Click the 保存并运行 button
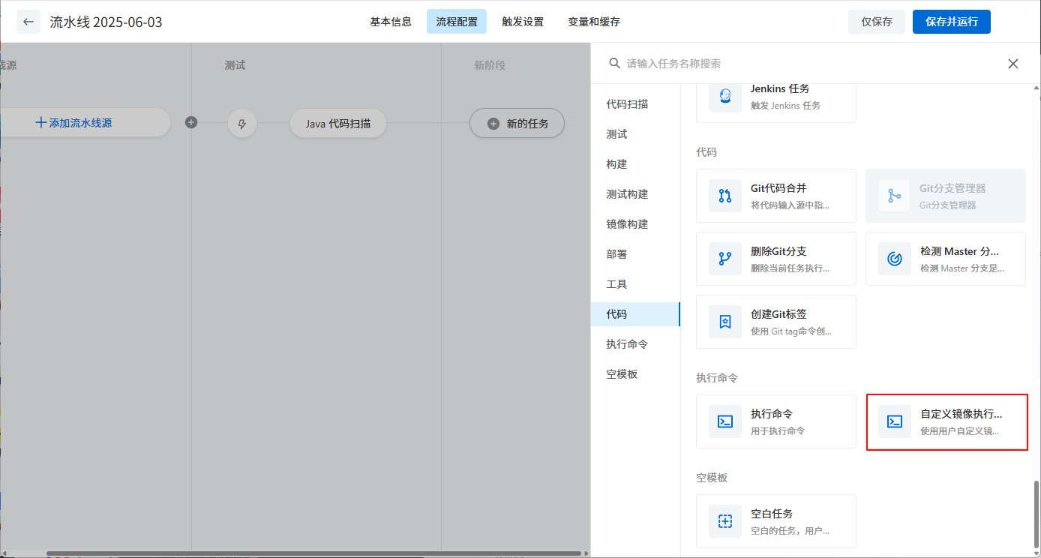This screenshot has height=558, width=1041. tap(952, 22)
